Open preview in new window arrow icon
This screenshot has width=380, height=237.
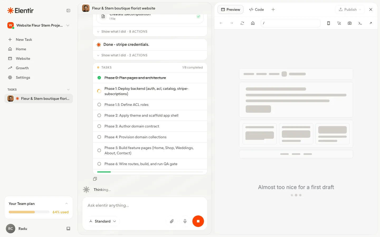pyautogui.click(x=371, y=23)
